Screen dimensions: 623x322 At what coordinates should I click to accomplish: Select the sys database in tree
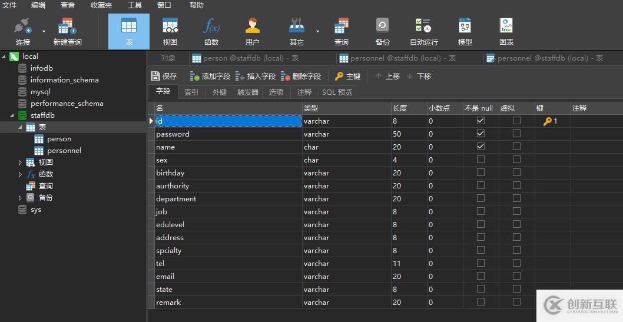click(x=36, y=210)
